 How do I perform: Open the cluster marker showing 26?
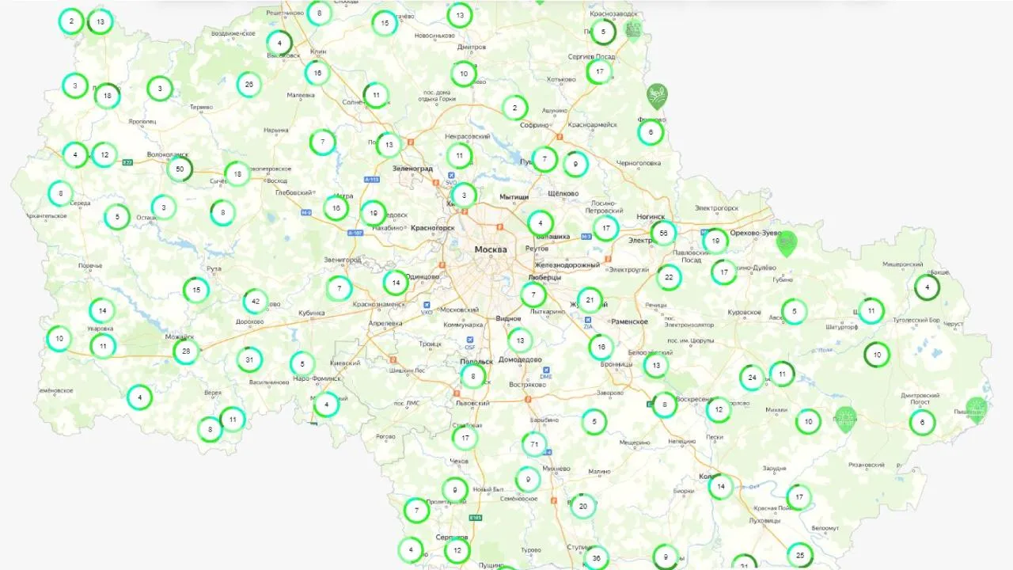tap(249, 84)
